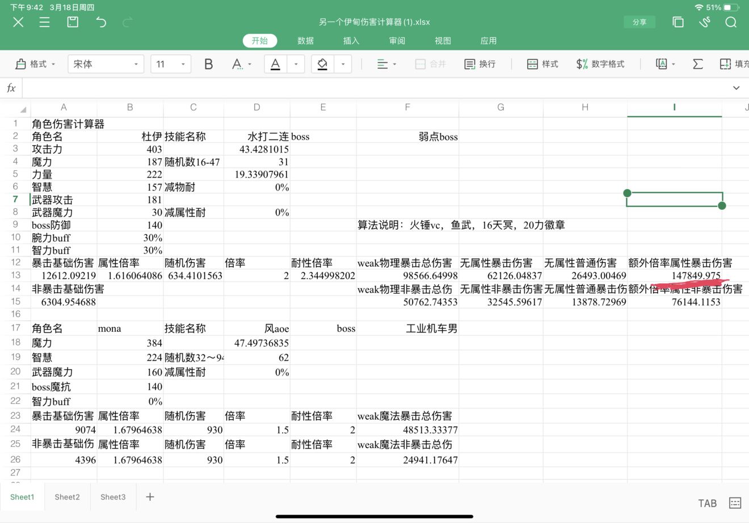Viewport: 749px width, 523px height.
Task: Select the cell with value 98566.64998
Action: (407, 276)
